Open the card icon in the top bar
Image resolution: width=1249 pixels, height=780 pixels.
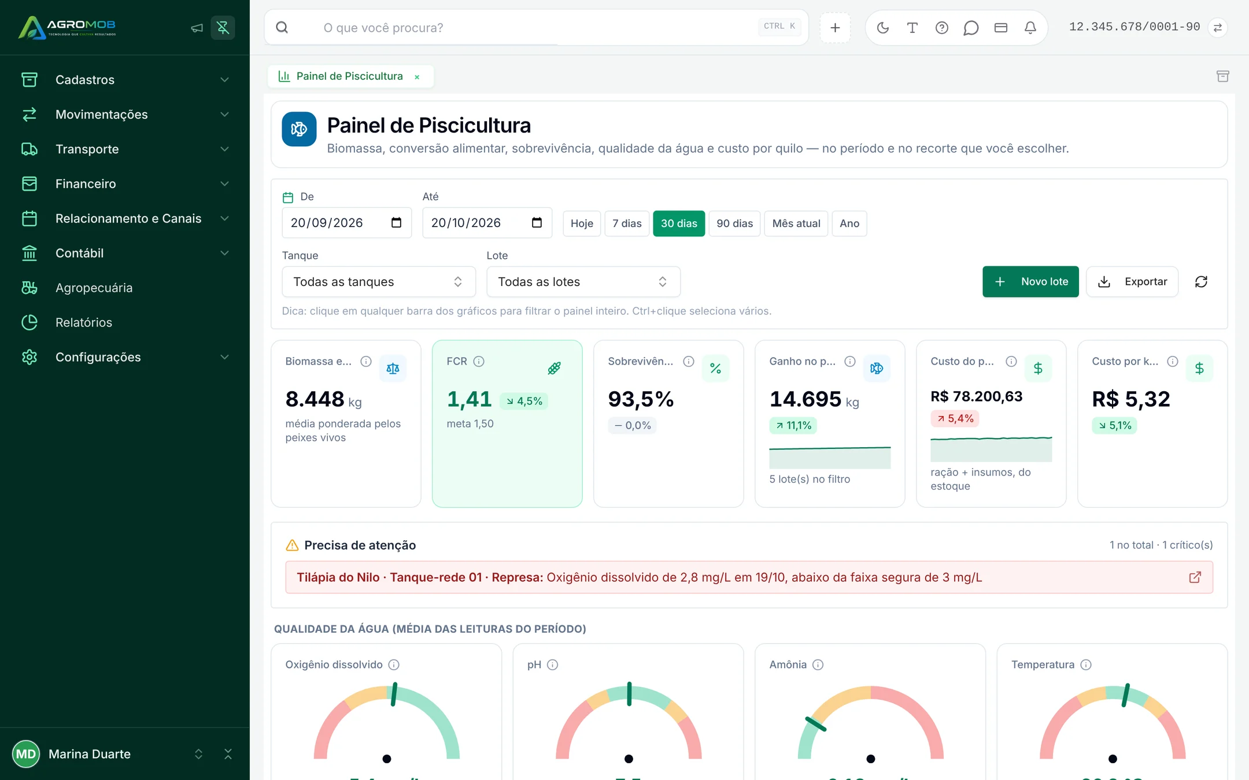click(1000, 28)
